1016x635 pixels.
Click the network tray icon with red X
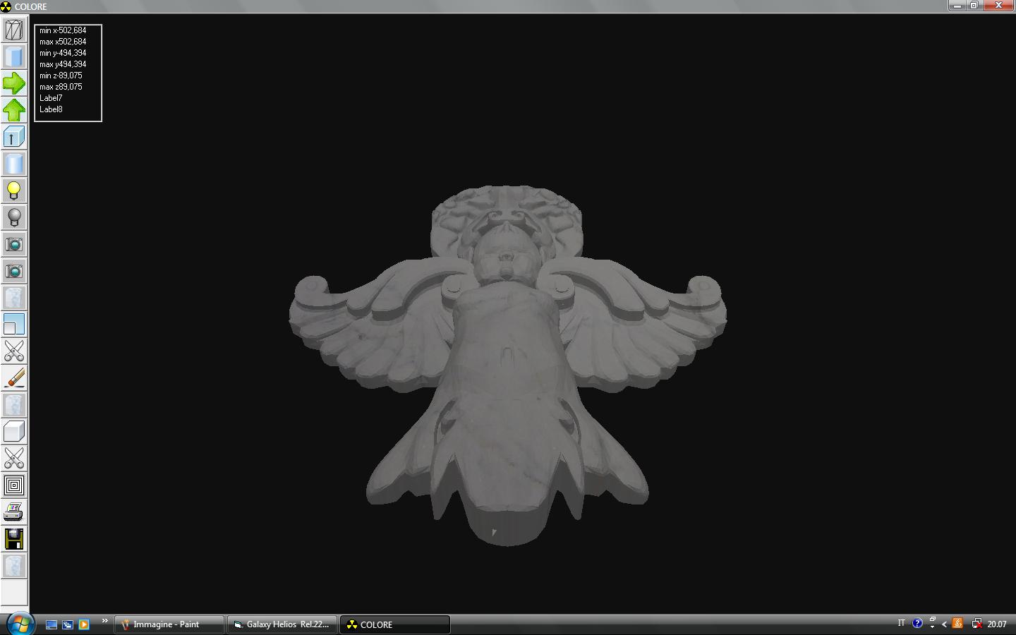point(976,624)
